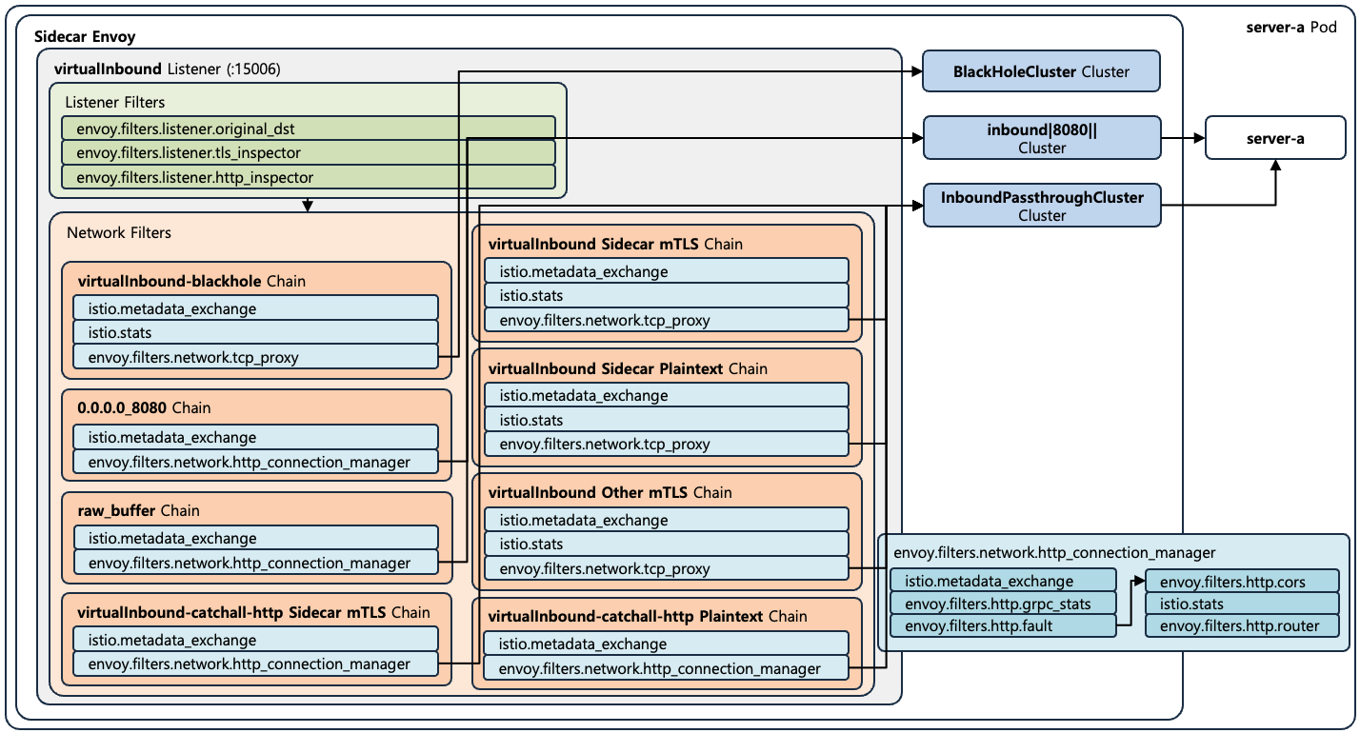Select istio.metadata_exchange in Sidecar Plaintext chain
The image size is (1360, 733).
[x=667, y=395]
